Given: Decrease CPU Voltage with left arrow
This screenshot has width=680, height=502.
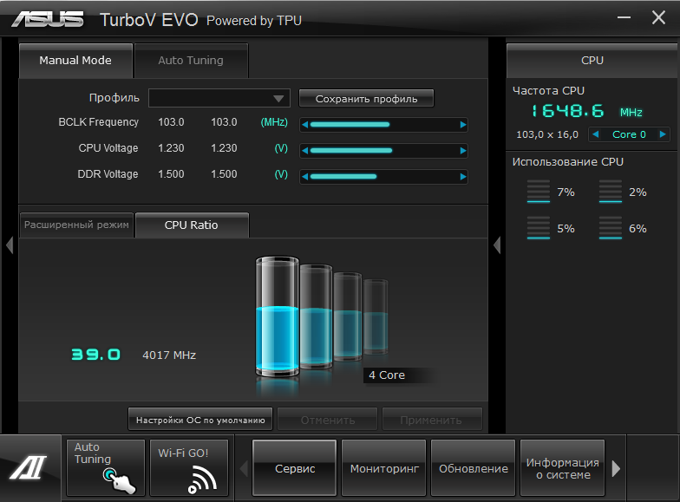Looking at the screenshot, I should (305, 151).
